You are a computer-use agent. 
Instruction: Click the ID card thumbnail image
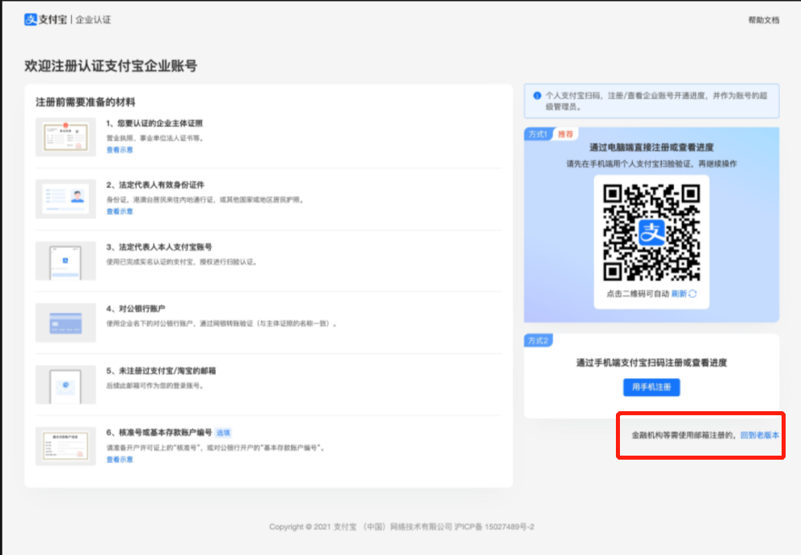65,199
